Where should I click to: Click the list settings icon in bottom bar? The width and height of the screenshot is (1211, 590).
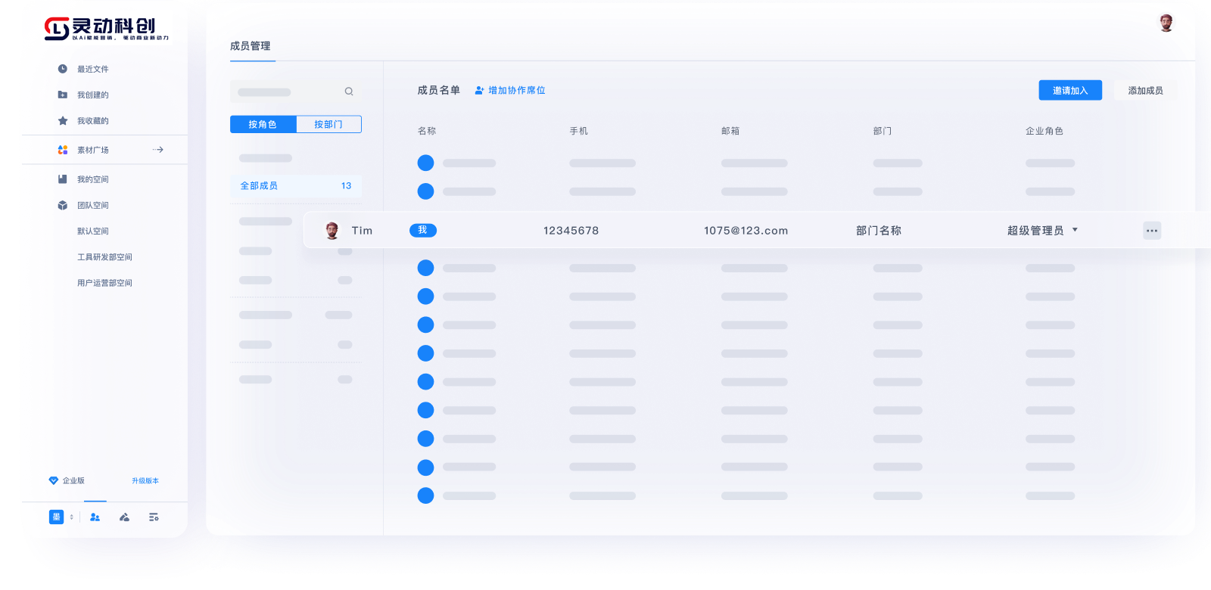coord(154,517)
